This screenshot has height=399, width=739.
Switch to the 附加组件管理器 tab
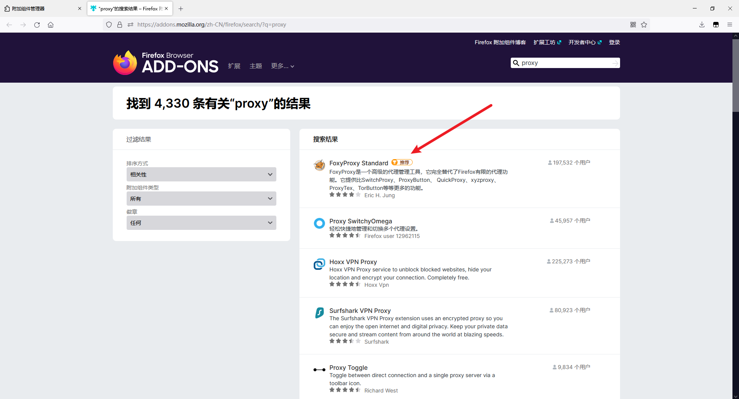coord(43,8)
